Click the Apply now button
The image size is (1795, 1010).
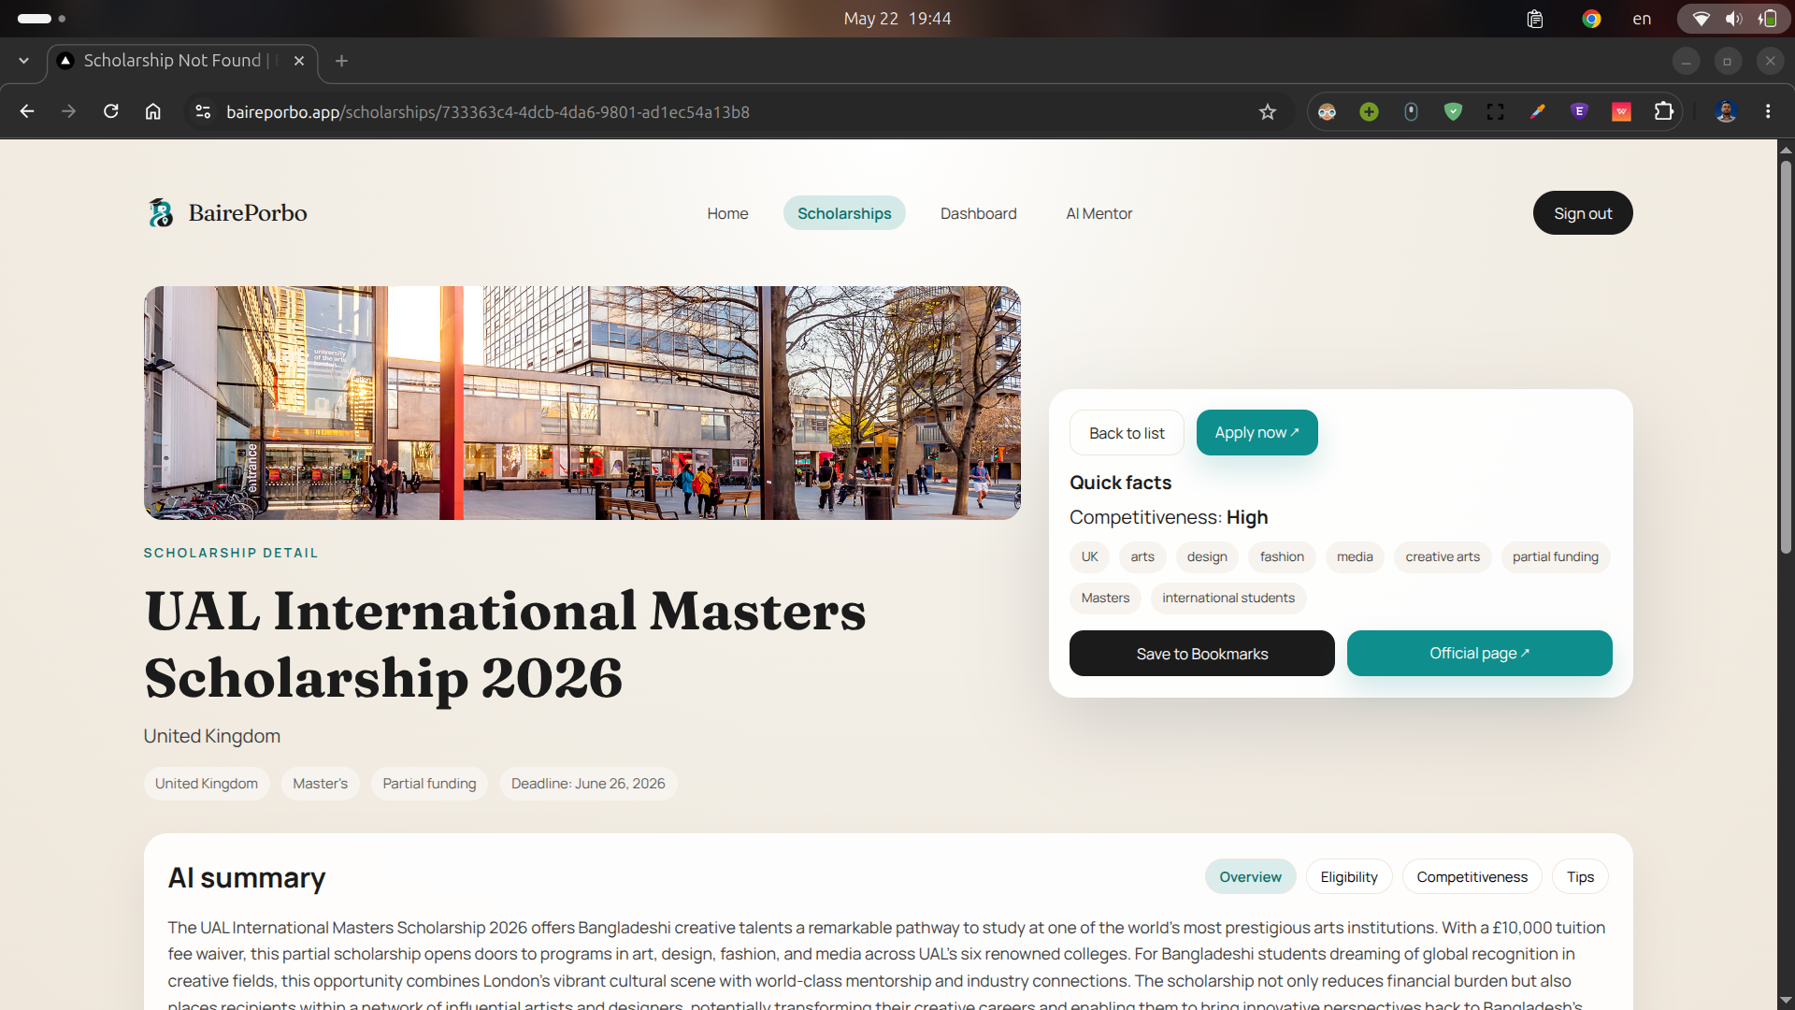1256,433
